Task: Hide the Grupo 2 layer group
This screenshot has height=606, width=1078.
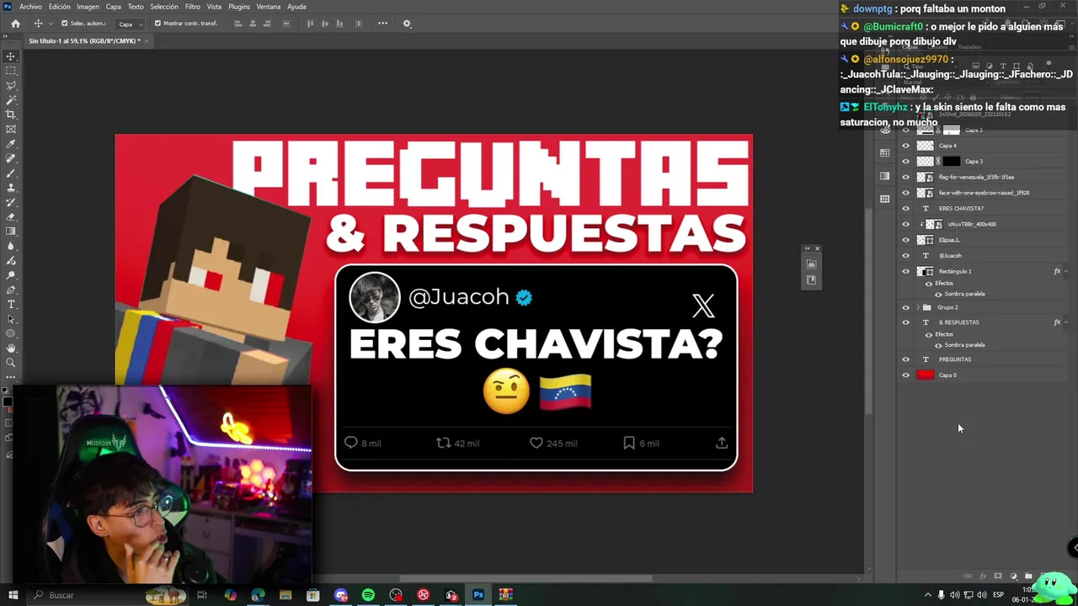Action: pyautogui.click(x=906, y=307)
